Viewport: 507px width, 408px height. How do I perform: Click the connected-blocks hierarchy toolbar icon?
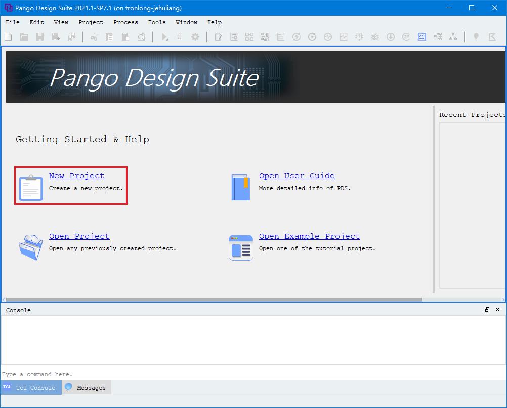[x=265, y=37]
